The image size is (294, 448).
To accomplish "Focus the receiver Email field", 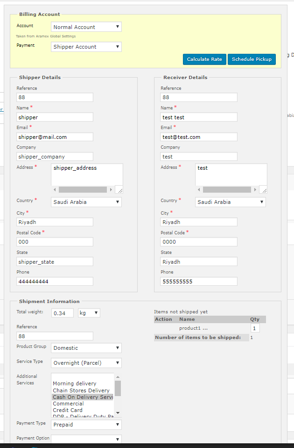I will [x=199, y=137].
